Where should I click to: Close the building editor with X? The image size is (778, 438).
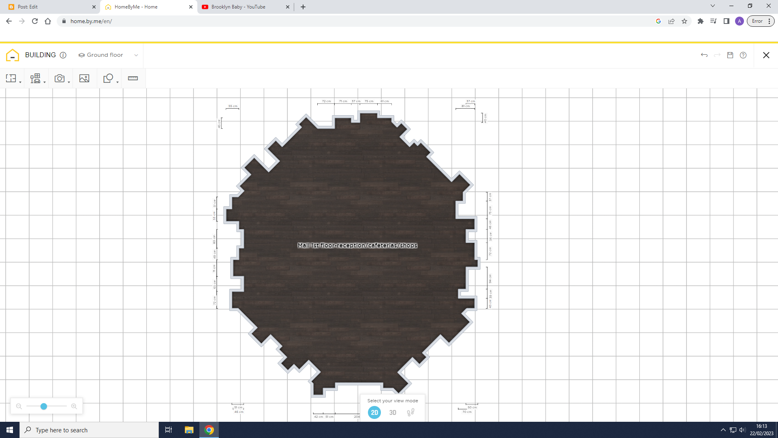(x=766, y=55)
